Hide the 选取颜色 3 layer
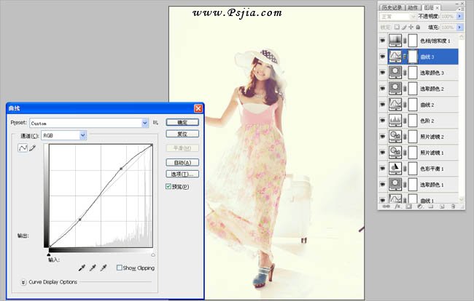 pyautogui.click(x=383, y=71)
